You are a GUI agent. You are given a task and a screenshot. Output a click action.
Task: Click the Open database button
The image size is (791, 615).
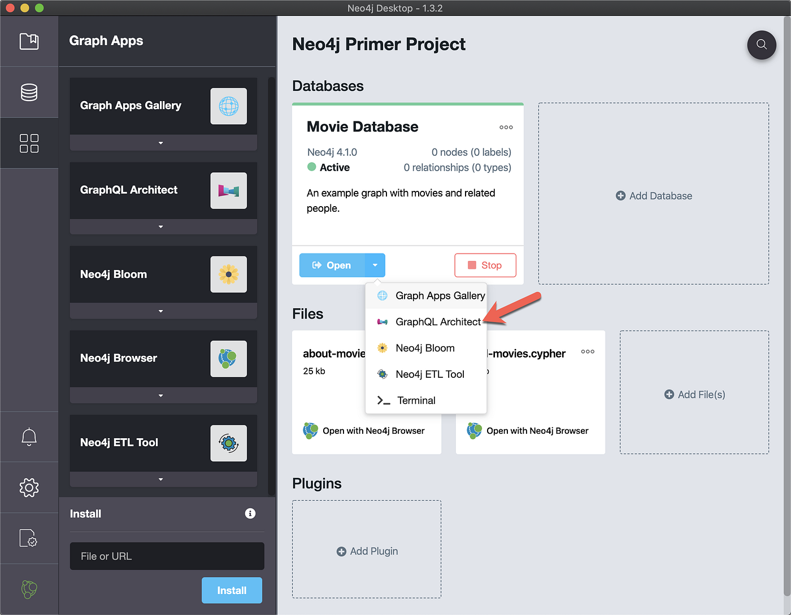coord(332,265)
